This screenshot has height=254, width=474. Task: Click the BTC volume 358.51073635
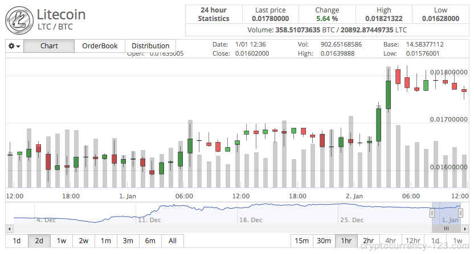(x=297, y=30)
